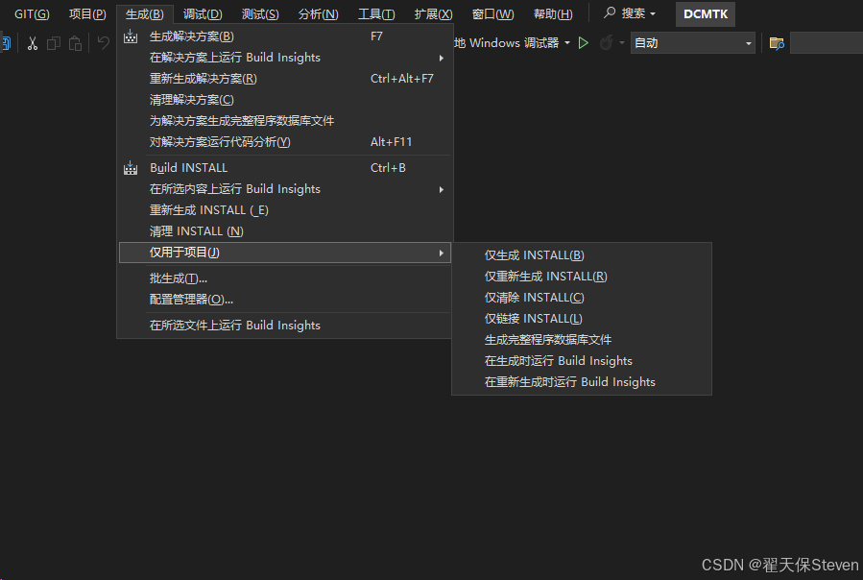Select 重新生成 INSTALL (_E)
Image resolution: width=863 pixels, height=580 pixels.
click(x=284, y=210)
